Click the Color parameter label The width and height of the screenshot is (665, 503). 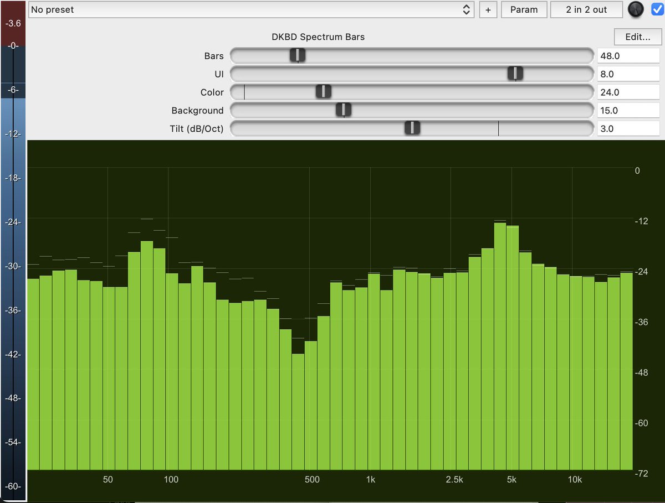[x=212, y=92]
